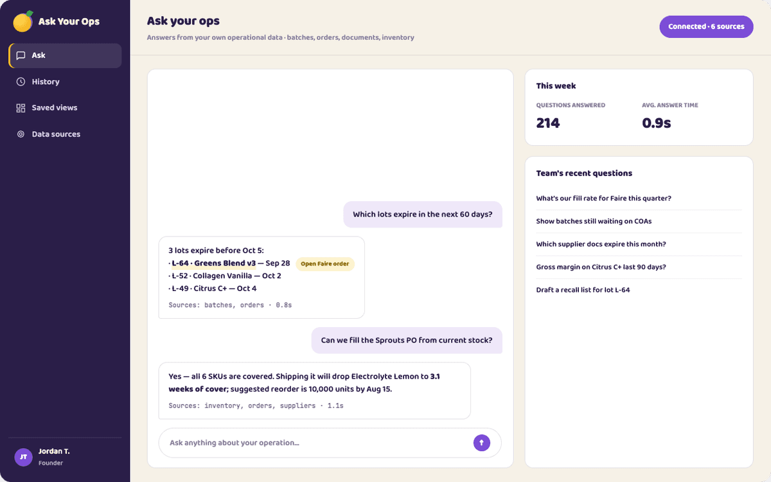Viewport: 771px width, 482px height.
Task: Click the Questions Answered label
Action: pos(571,105)
